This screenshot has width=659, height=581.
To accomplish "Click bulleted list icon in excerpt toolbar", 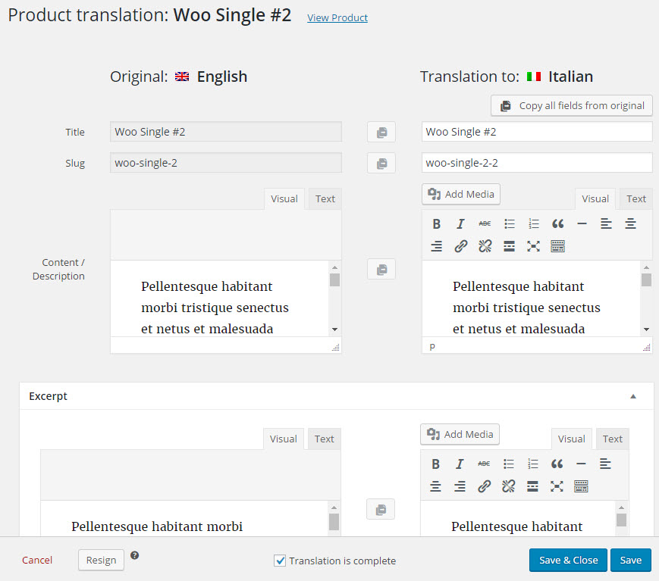I will [509, 464].
